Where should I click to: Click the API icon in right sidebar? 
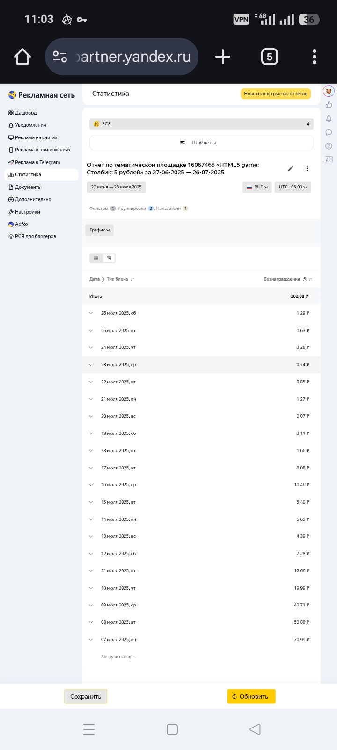click(329, 160)
